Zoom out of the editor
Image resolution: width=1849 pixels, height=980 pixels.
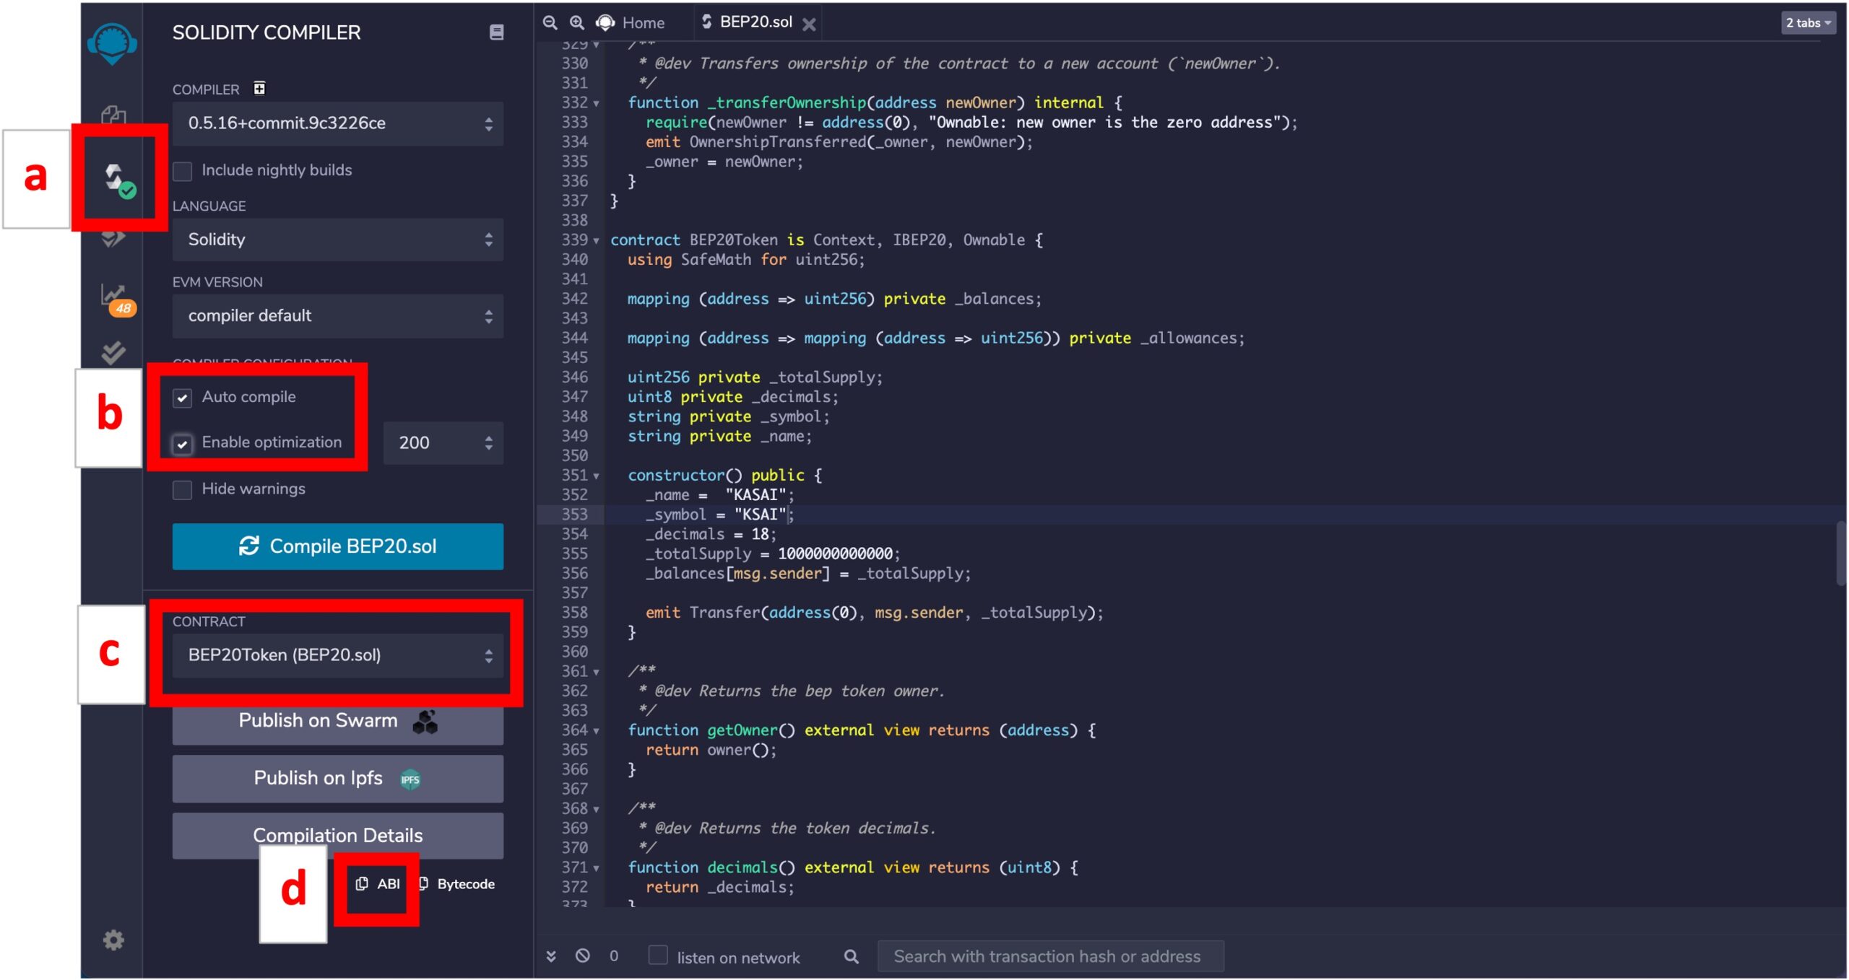550,22
